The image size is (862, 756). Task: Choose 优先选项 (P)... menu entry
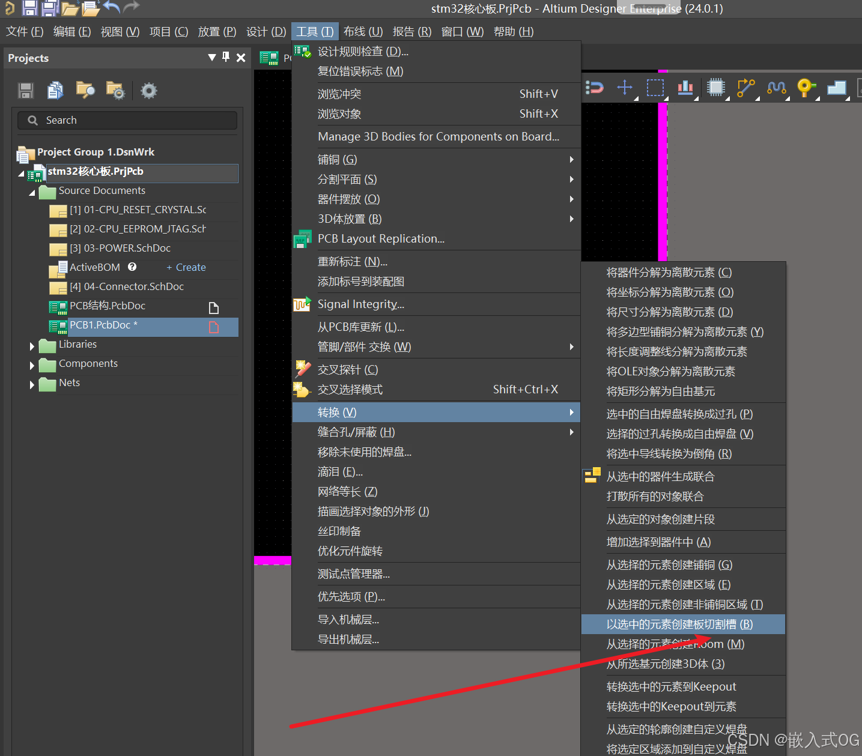pos(436,596)
